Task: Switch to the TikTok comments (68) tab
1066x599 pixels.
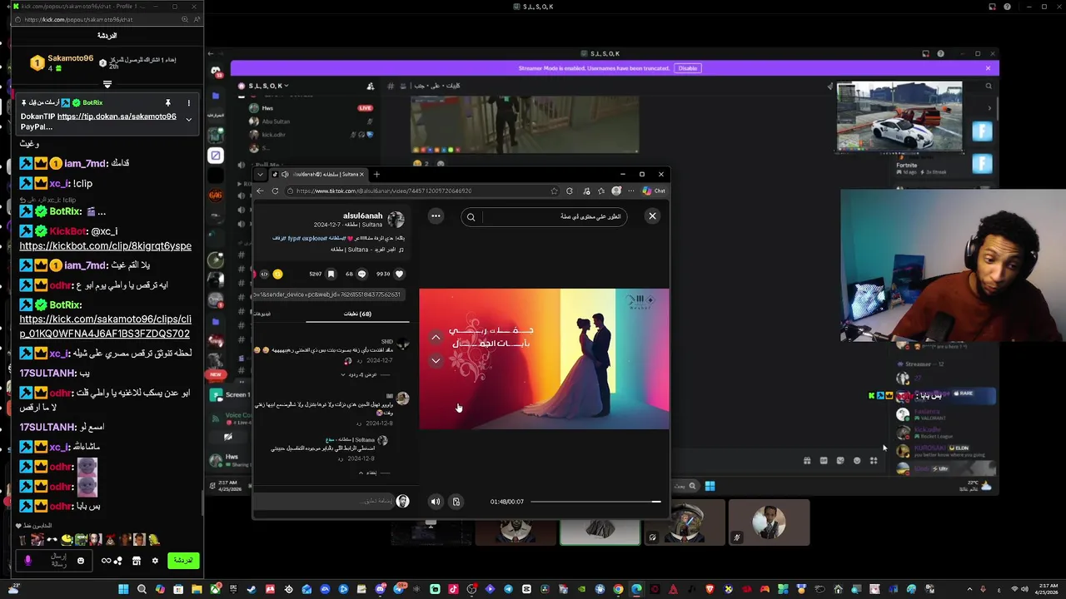Action: pyautogui.click(x=357, y=314)
